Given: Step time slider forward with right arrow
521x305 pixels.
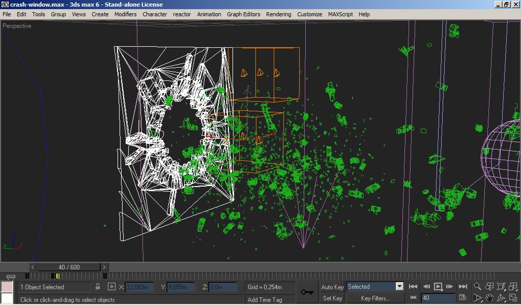Looking at the screenshot, I should [x=104, y=267].
